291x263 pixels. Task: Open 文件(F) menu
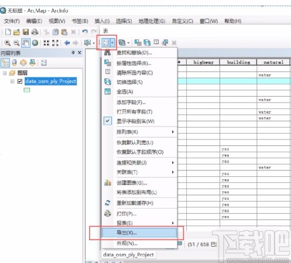pos(12,21)
